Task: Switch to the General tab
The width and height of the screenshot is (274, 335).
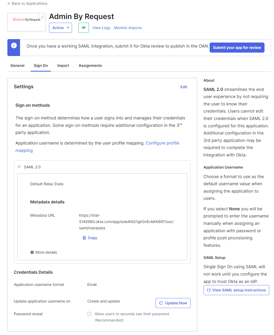Action: pyautogui.click(x=17, y=66)
